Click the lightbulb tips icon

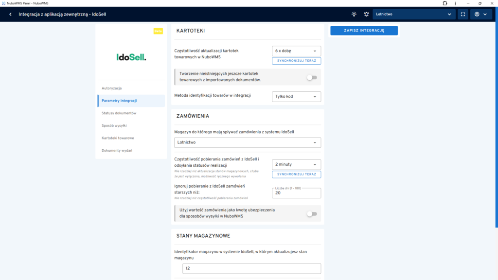(x=354, y=14)
